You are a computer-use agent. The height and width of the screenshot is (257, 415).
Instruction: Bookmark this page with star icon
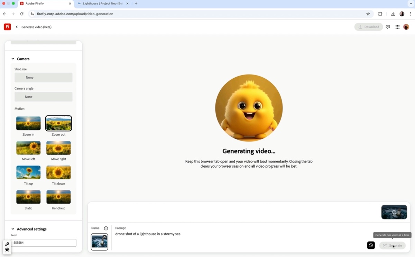368,14
